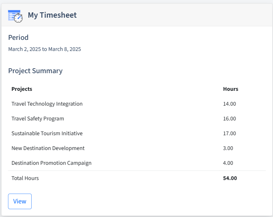Click the 54.00 total value
Viewport: 273px width, 217px height.
pyautogui.click(x=230, y=178)
